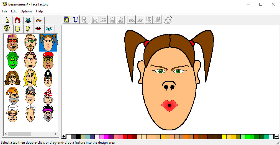Open the yellow head shape tab
The height and width of the screenshot is (145, 280).
(x=17, y=29)
